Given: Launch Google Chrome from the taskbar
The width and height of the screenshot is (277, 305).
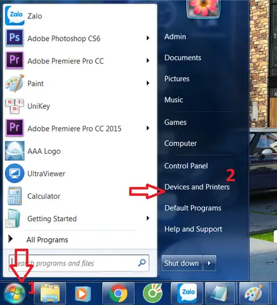Looking at the screenshot, I should click(x=118, y=294).
